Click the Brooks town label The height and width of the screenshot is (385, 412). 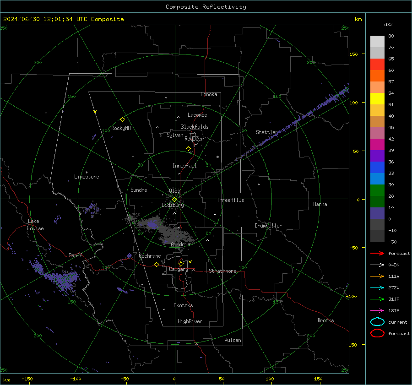point(325,320)
